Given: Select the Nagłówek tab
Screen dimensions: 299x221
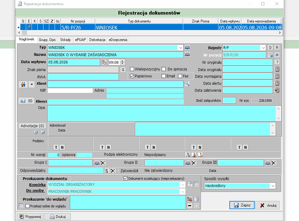Looking at the screenshot, I should point(27,39).
